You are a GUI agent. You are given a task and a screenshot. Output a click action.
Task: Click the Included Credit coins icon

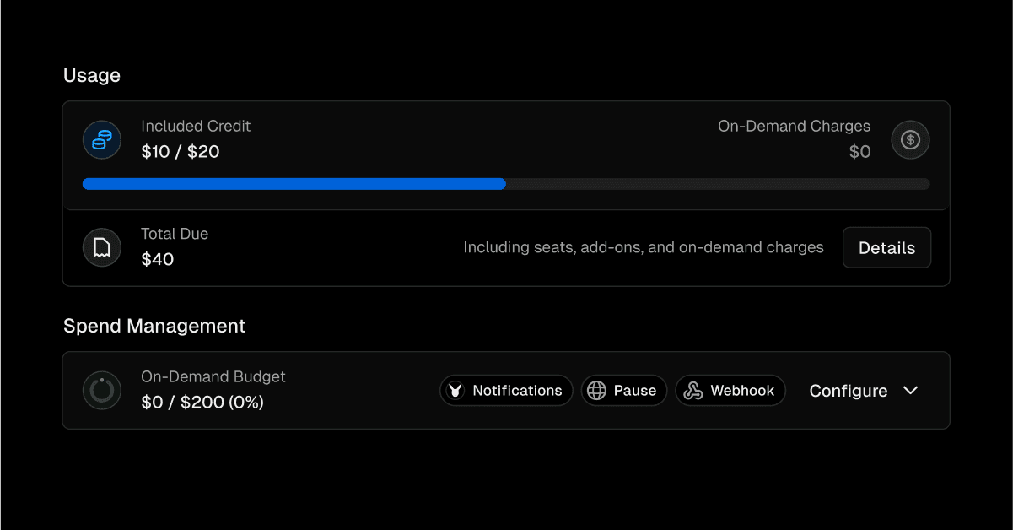click(101, 139)
